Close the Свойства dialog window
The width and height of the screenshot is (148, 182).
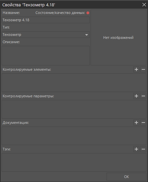[x=144, y=5]
